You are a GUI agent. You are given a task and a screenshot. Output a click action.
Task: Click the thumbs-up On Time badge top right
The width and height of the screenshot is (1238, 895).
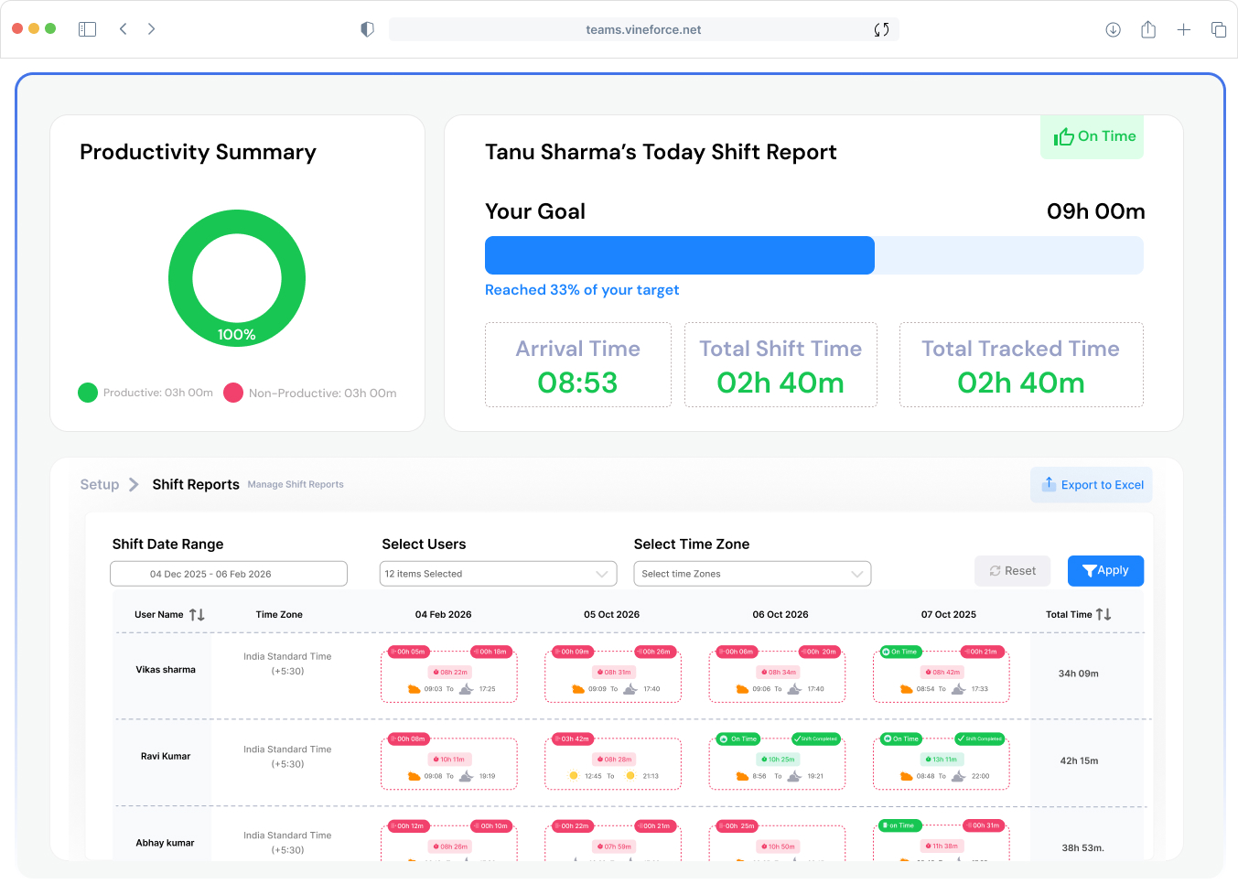pos(1092,135)
